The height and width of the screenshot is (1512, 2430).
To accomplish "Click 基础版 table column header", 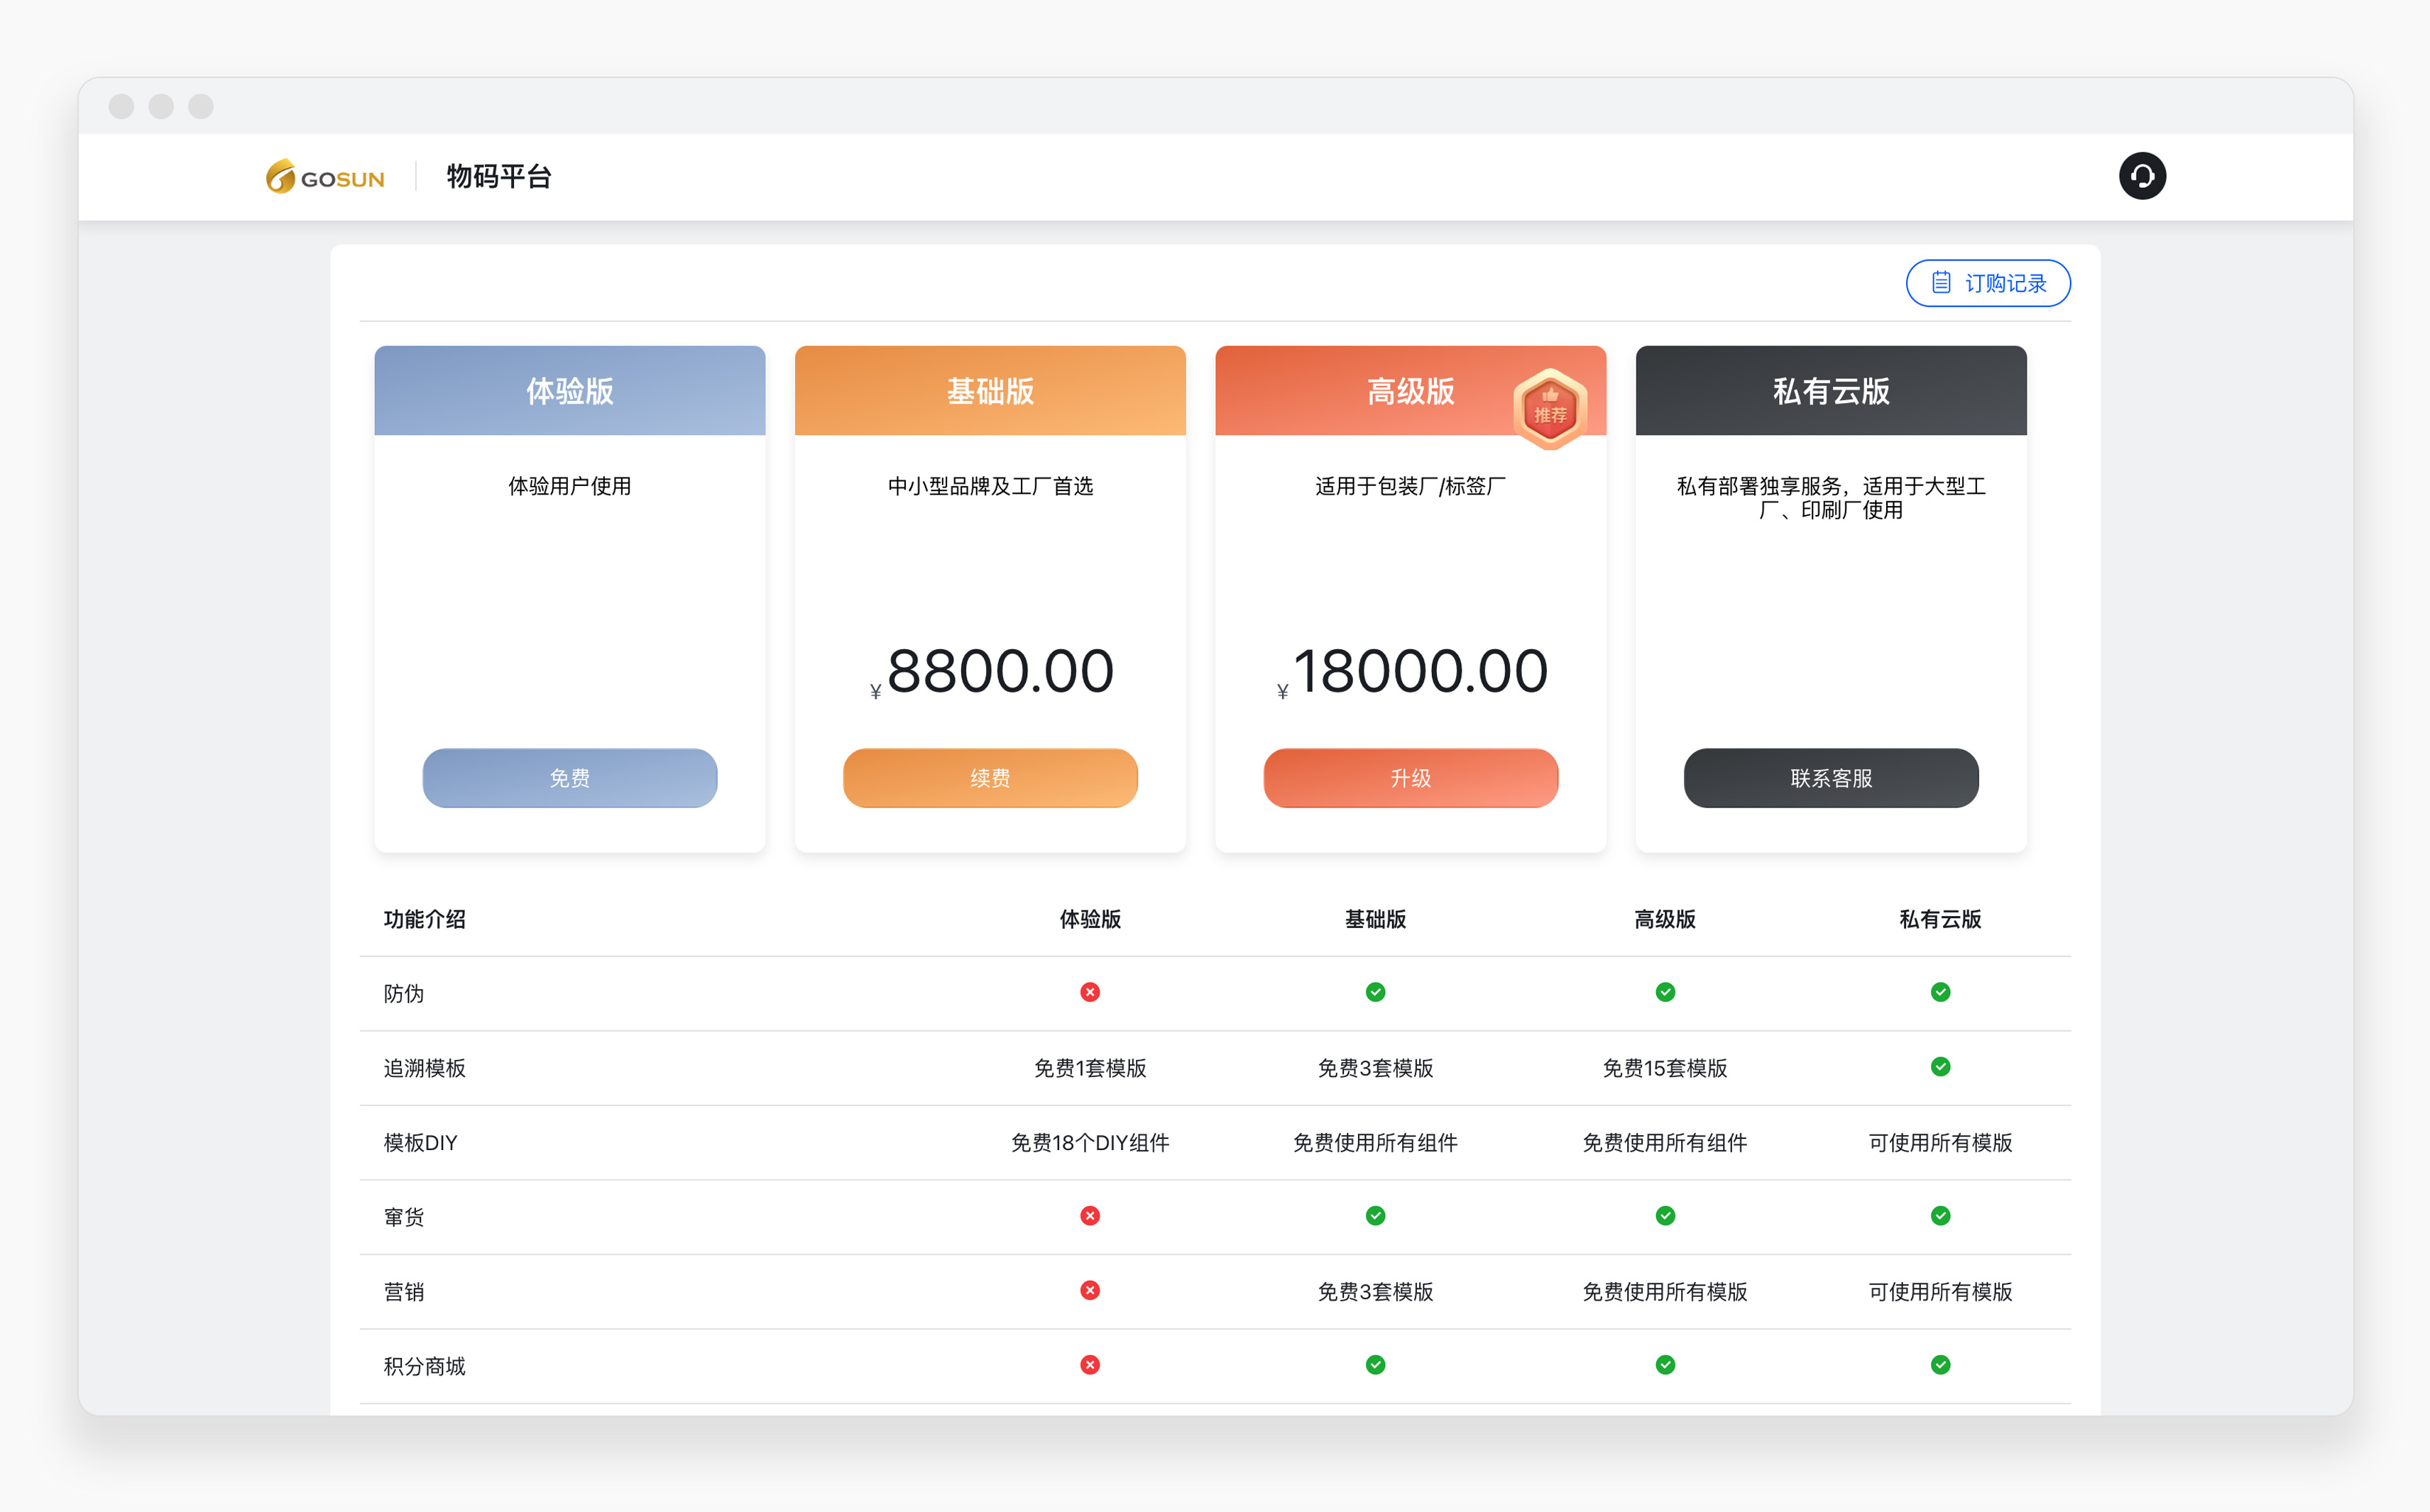I will point(1374,919).
